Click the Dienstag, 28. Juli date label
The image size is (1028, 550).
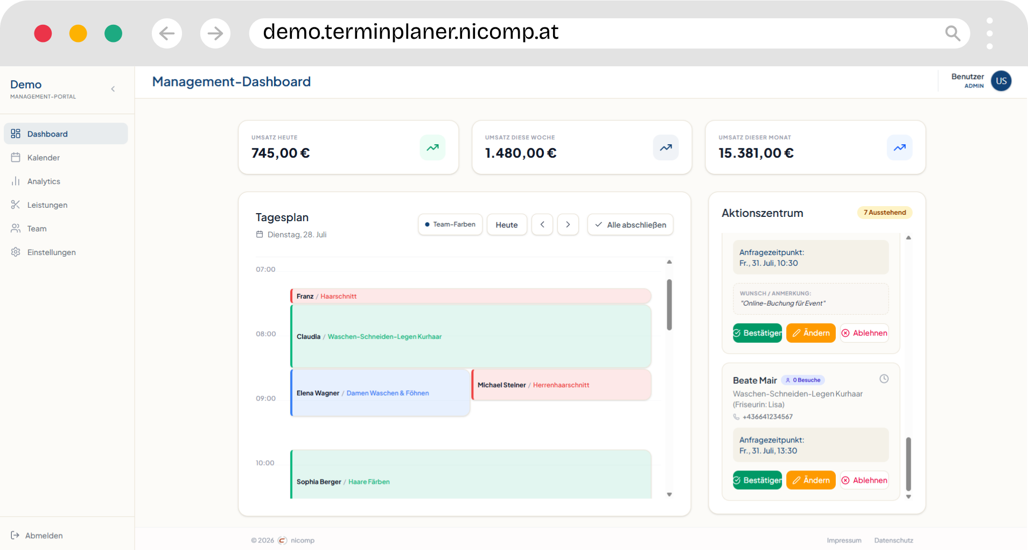point(297,235)
